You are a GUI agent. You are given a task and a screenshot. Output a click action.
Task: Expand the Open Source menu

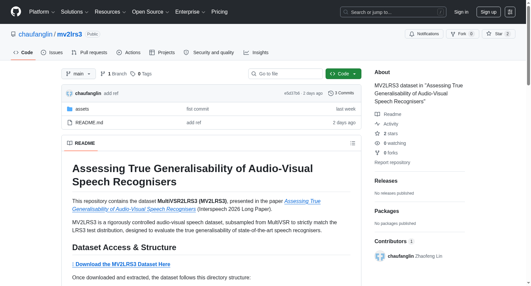click(x=151, y=12)
